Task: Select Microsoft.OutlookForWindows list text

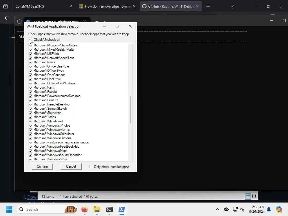Action: coord(54,83)
